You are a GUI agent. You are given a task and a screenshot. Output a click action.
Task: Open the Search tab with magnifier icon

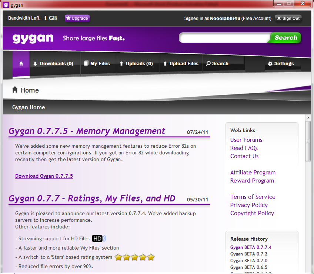217,64
